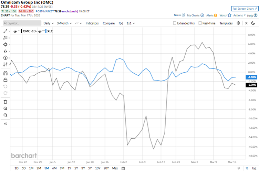Toggle the magnet snap mode

pyautogui.click(x=5, y=73)
